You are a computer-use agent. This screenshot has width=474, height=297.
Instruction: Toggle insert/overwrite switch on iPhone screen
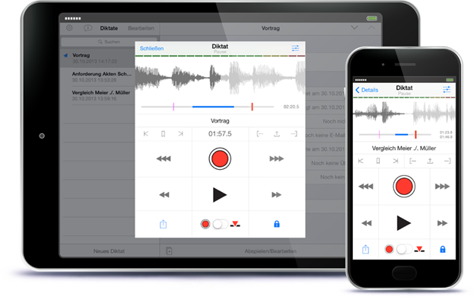405,249
